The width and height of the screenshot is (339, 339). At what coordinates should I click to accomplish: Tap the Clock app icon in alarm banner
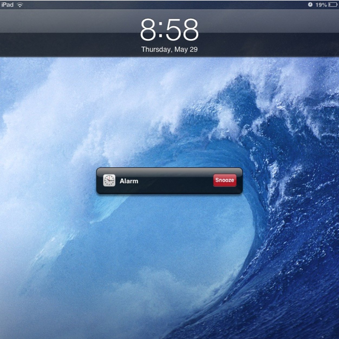pyautogui.click(x=109, y=180)
